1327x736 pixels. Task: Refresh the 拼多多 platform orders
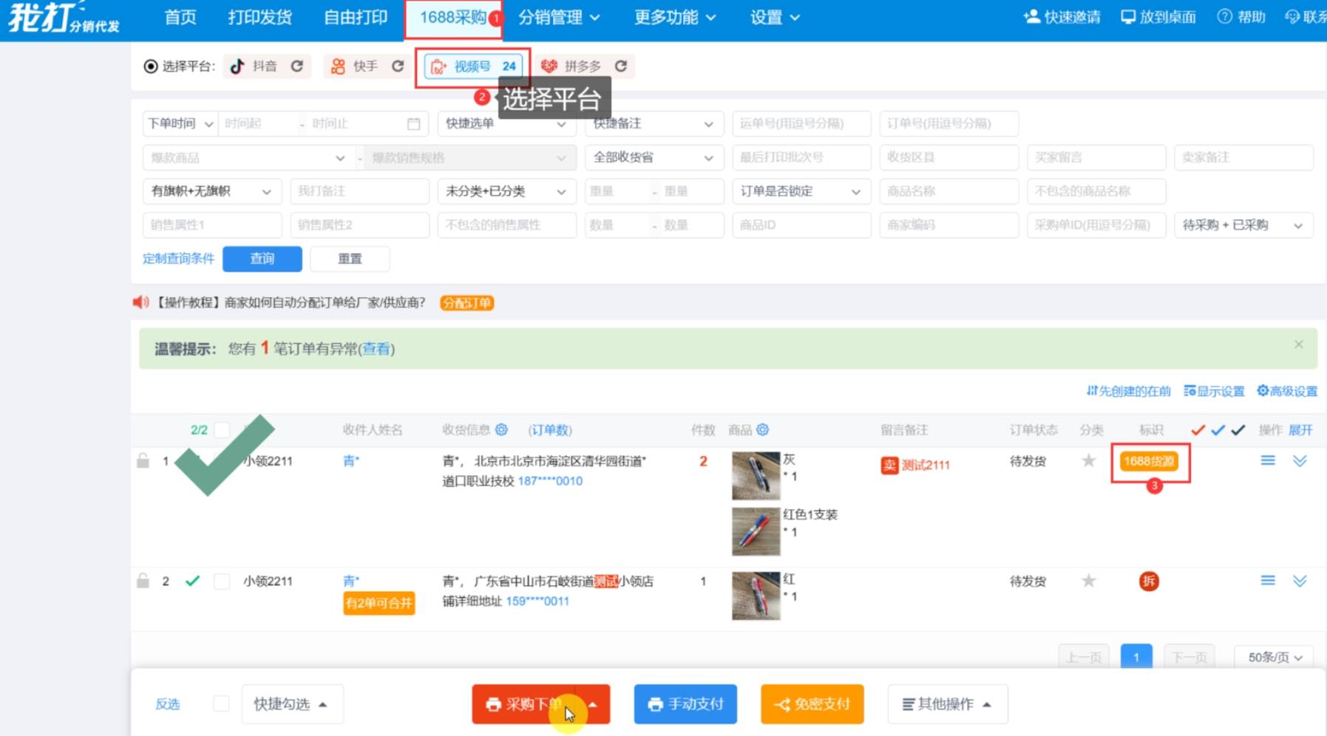pyautogui.click(x=621, y=67)
